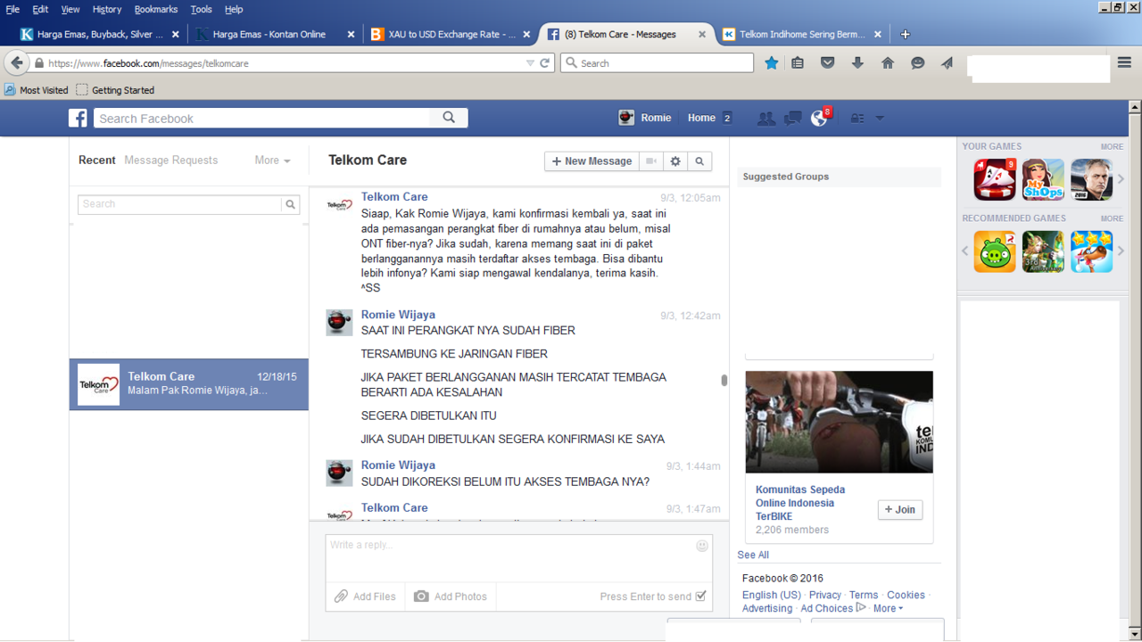Open friend requests icon in Facebook bar

click(x=765, y=118)
